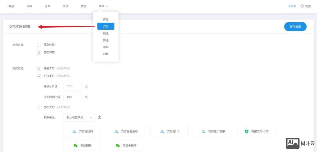Open the WeChat mini program (微信小程序) icon

coord(118,145)
